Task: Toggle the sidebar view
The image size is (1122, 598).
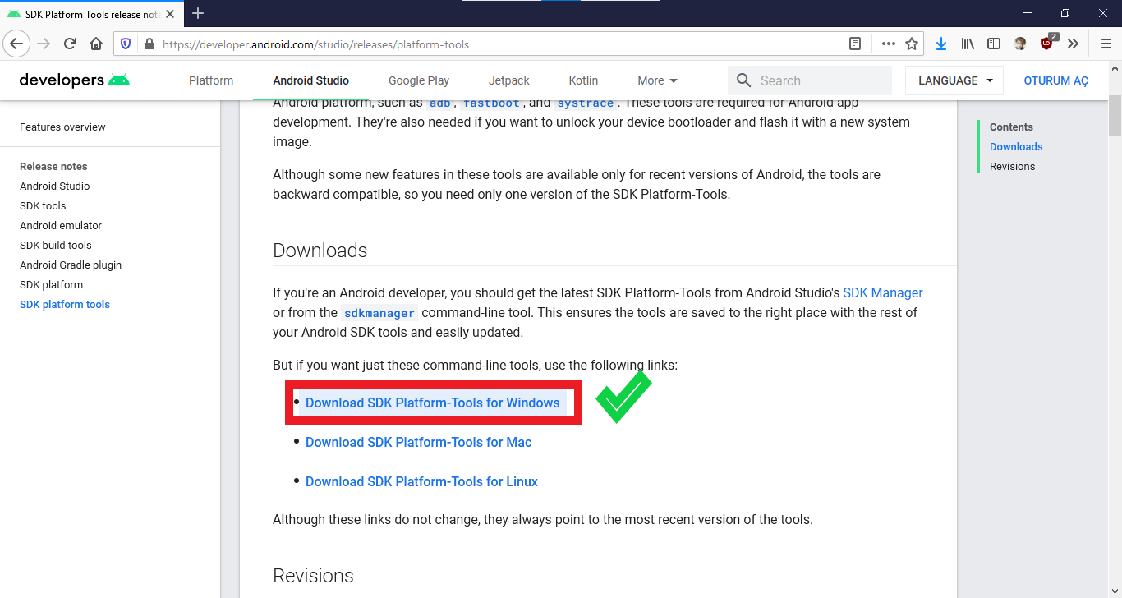Action: click(x=994, y=44)
